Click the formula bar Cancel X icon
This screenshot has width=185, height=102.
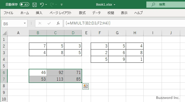pyautogui.click(x=40, y=23)
